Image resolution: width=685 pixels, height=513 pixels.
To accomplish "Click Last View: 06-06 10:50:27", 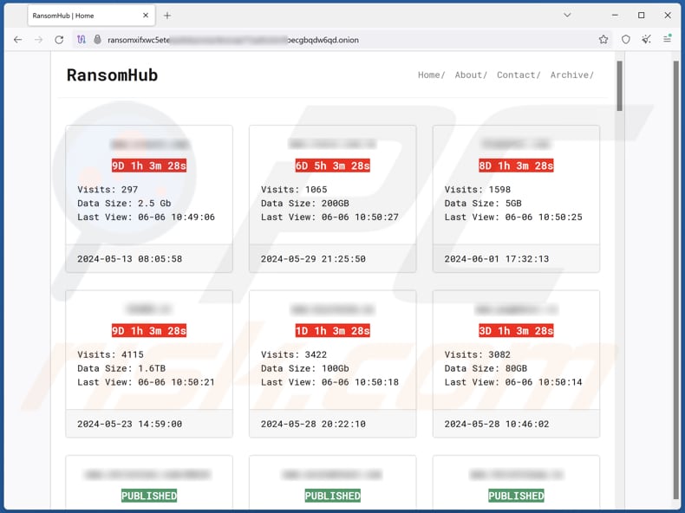I will tap(329, 217).
